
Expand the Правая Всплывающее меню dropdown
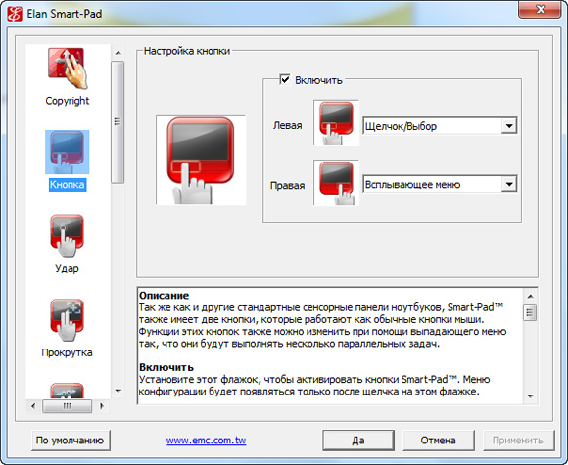tap(509, 185)
